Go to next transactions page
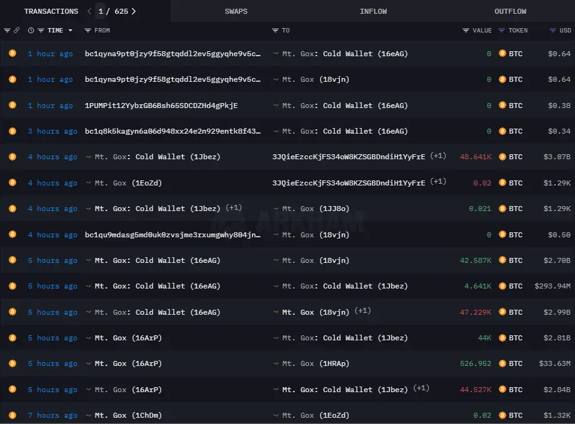The image size is (575, 424). click(134, 11)
